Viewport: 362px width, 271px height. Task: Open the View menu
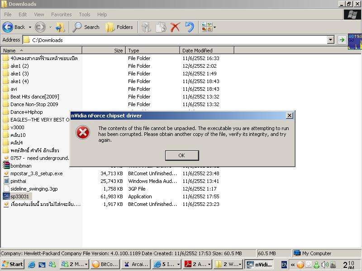point(39,14)
